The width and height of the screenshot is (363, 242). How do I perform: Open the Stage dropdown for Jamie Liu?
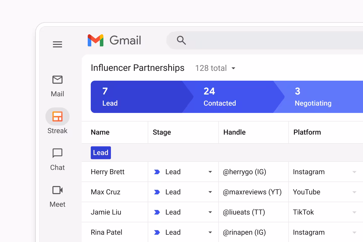pos(210,212)
